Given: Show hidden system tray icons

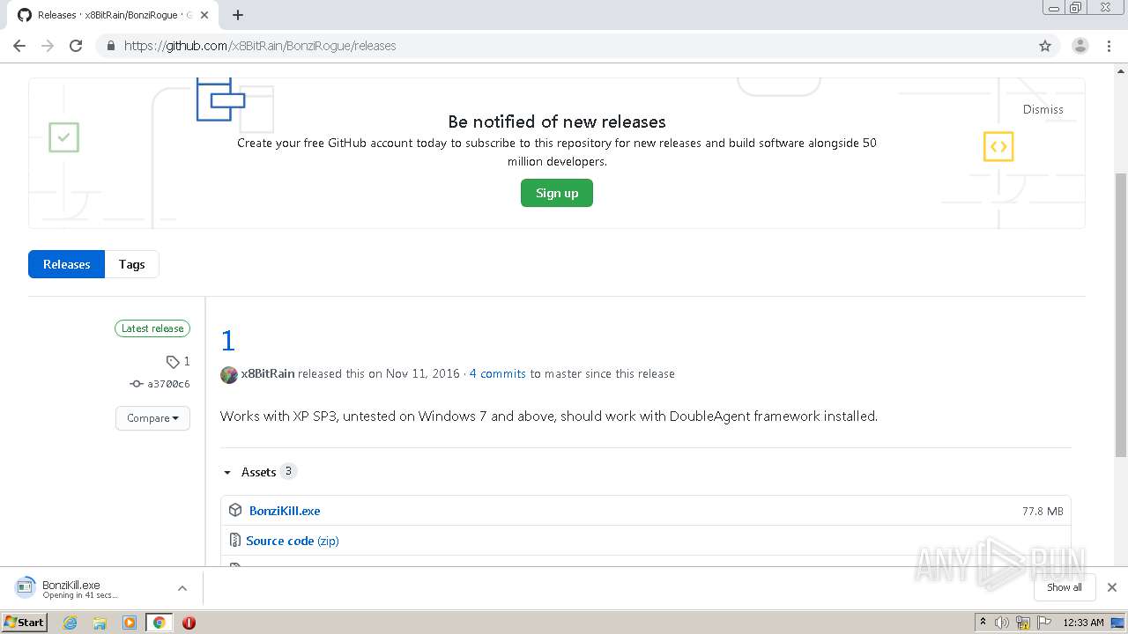Looking at the screenshot, I should click(x=983, y=623).
